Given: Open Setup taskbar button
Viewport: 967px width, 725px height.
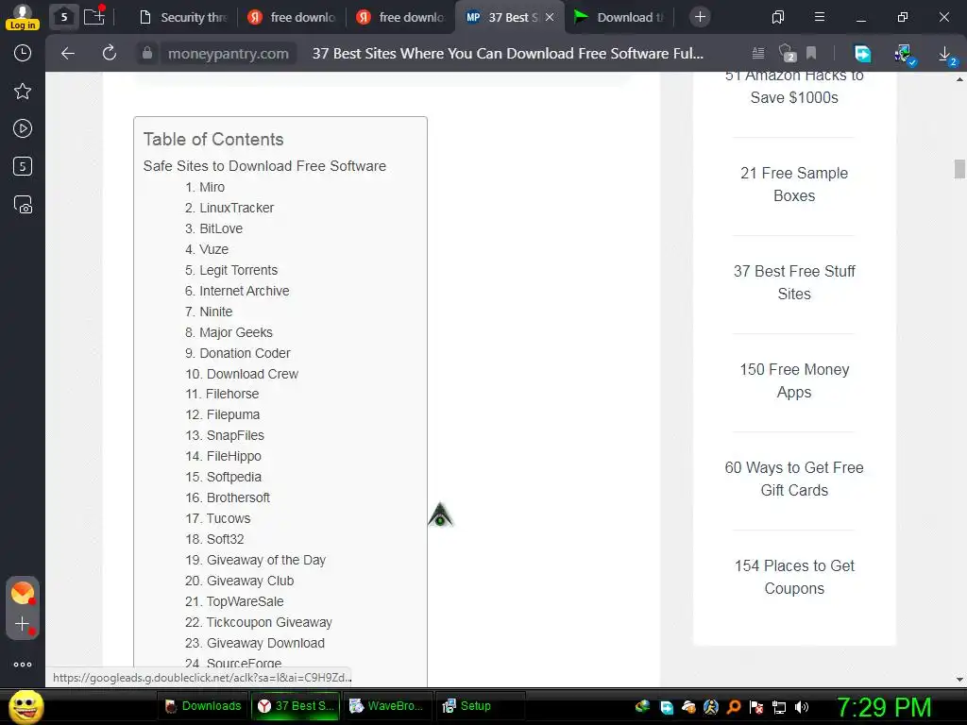Looking at the screenshot, I should click(481, 706).
